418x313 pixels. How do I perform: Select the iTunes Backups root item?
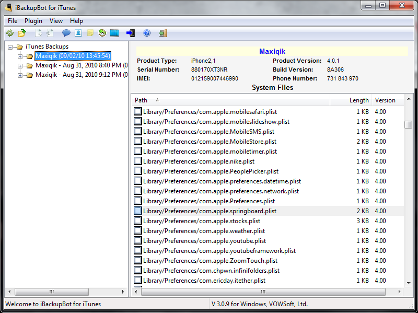pos(47,47)
